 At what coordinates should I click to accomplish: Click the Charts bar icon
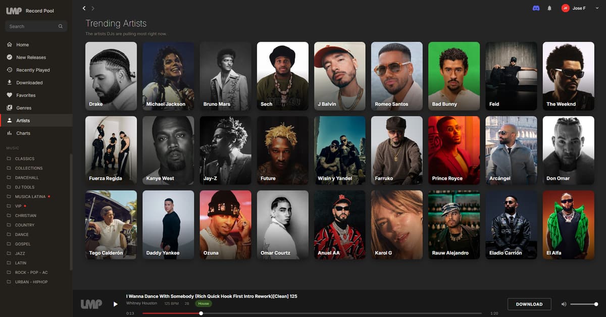10,133
